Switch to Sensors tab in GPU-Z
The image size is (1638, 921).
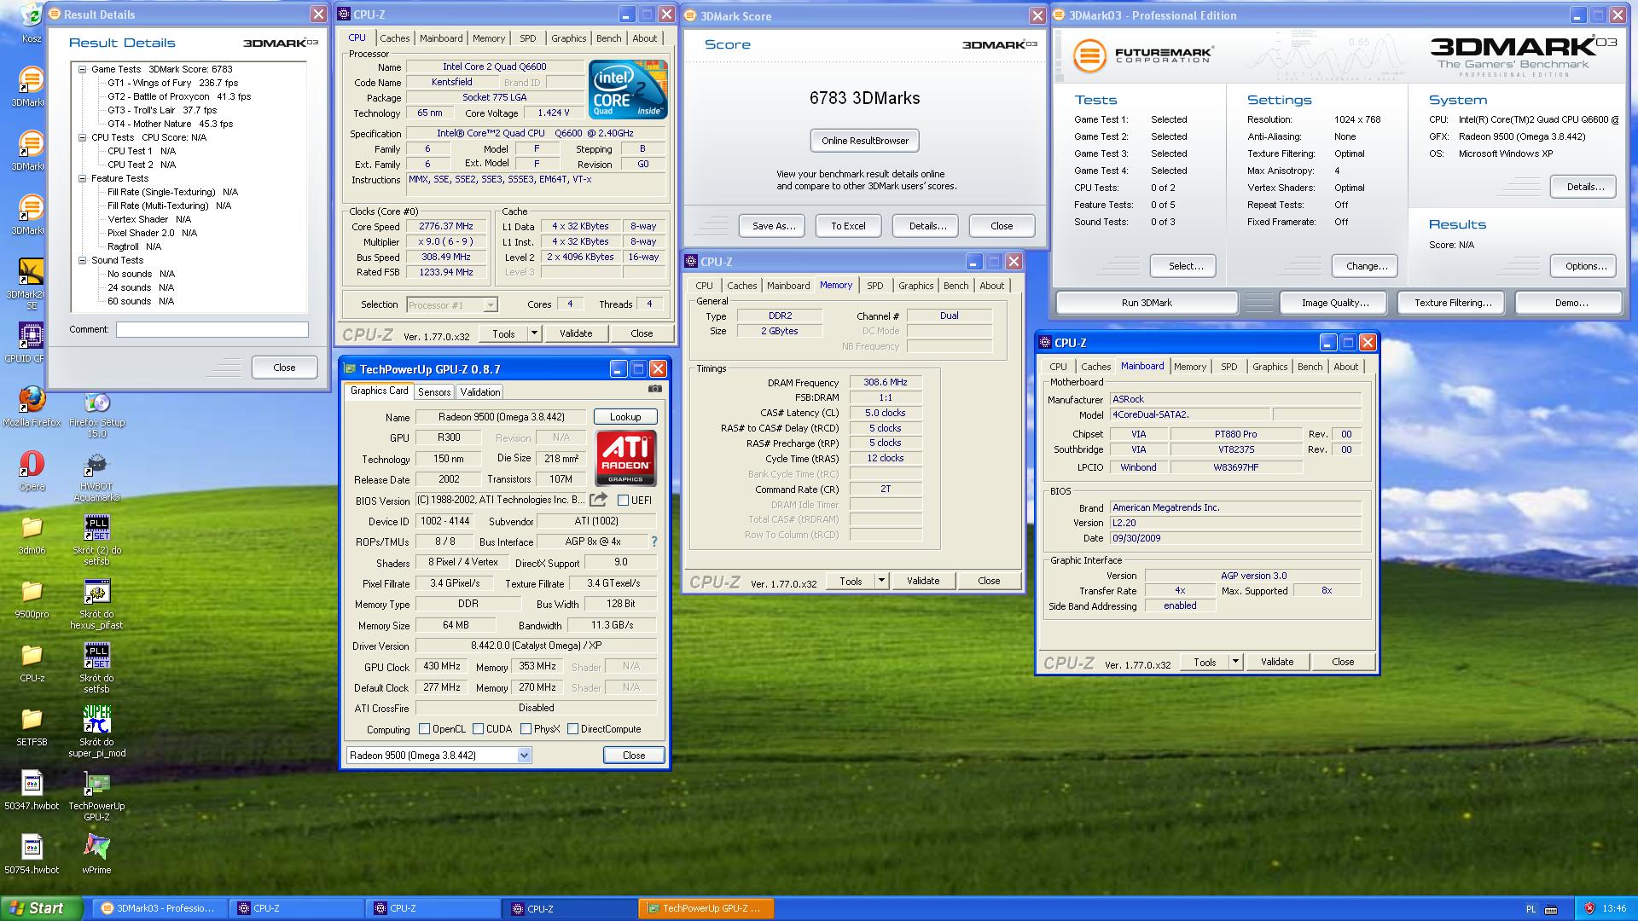point(434,392)
